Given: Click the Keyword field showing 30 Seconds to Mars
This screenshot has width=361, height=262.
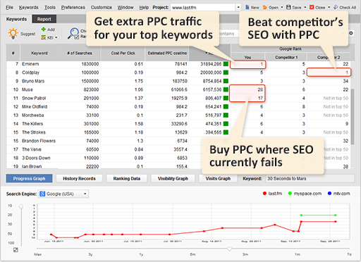Looking at the screenshot, I should pos(310,179).
